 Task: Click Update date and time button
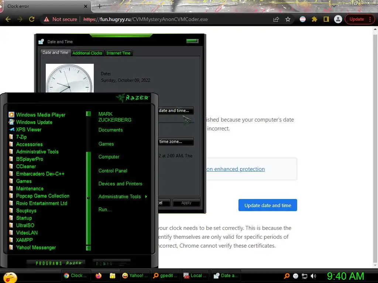(268, 205)
